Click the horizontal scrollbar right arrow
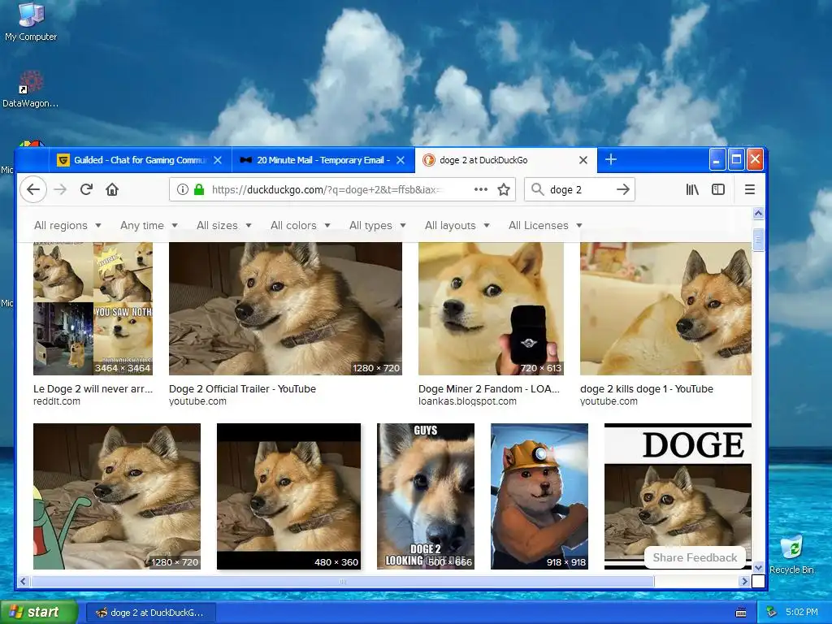This screenshot has height=624, width=832. (743, 582)
